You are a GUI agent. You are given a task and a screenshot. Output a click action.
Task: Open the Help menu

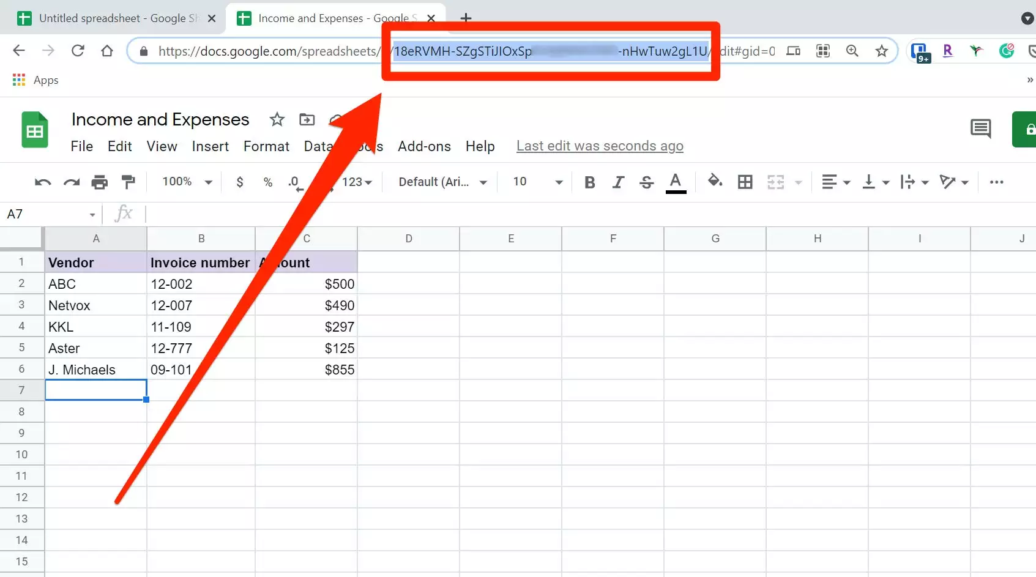480,146
